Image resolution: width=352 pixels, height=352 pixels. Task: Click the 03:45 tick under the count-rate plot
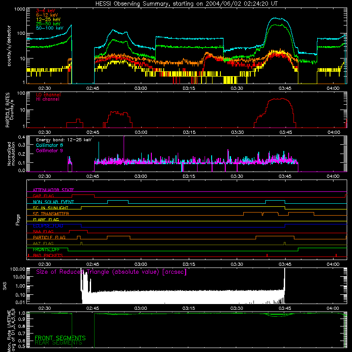[285, 88]
